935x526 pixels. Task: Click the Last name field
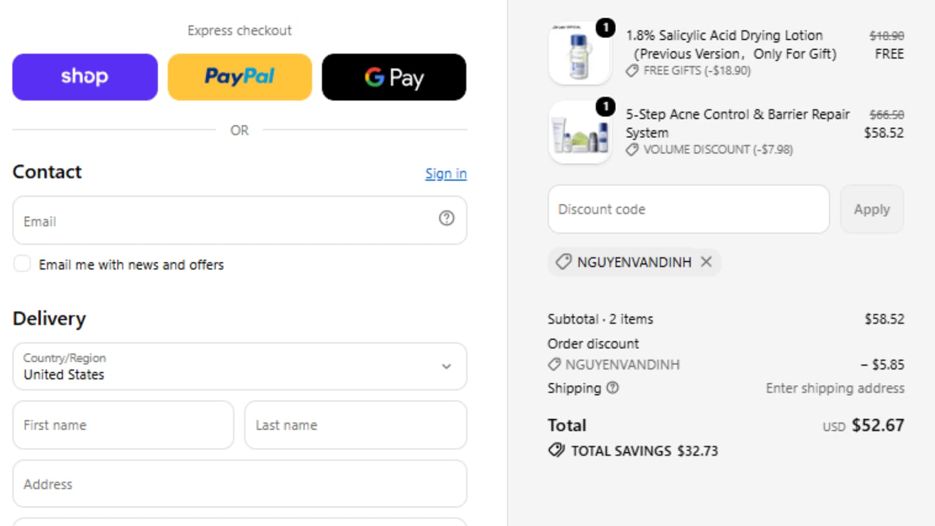pyautogui.click(x=355, y=425)
